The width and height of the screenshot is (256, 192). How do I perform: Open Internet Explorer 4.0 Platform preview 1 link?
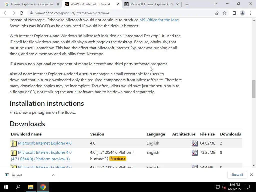[x=41, y=155]
